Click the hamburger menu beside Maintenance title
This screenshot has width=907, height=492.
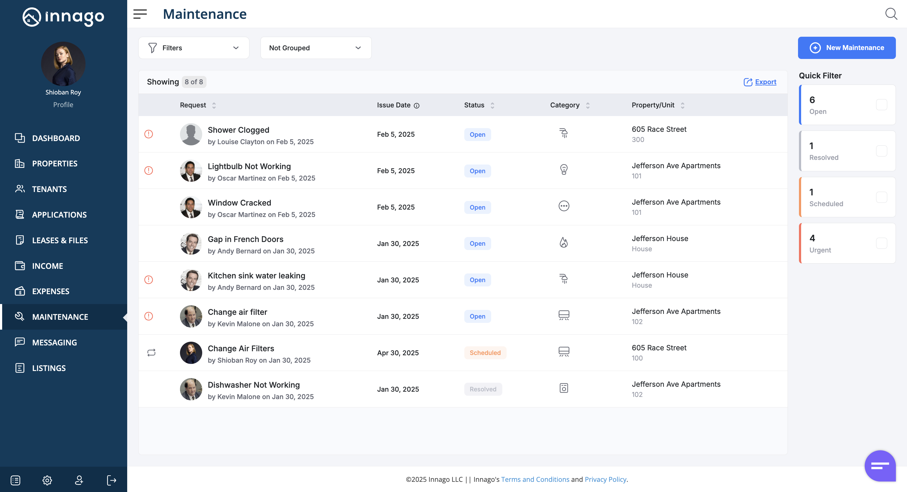click(x=140, y=14)
